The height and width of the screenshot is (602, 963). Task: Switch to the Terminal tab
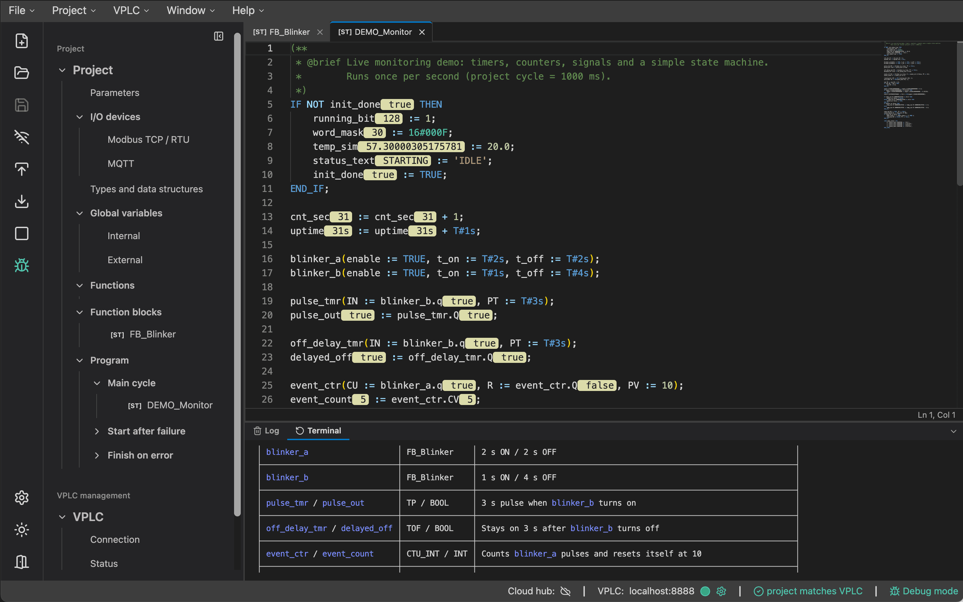point(318,431)
